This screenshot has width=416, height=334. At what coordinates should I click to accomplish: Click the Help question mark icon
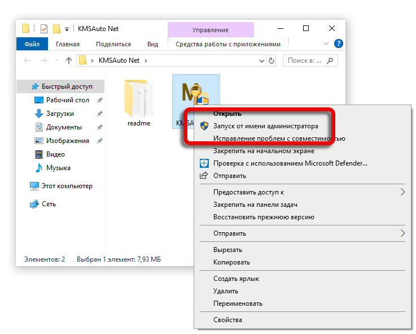point(339,44)
